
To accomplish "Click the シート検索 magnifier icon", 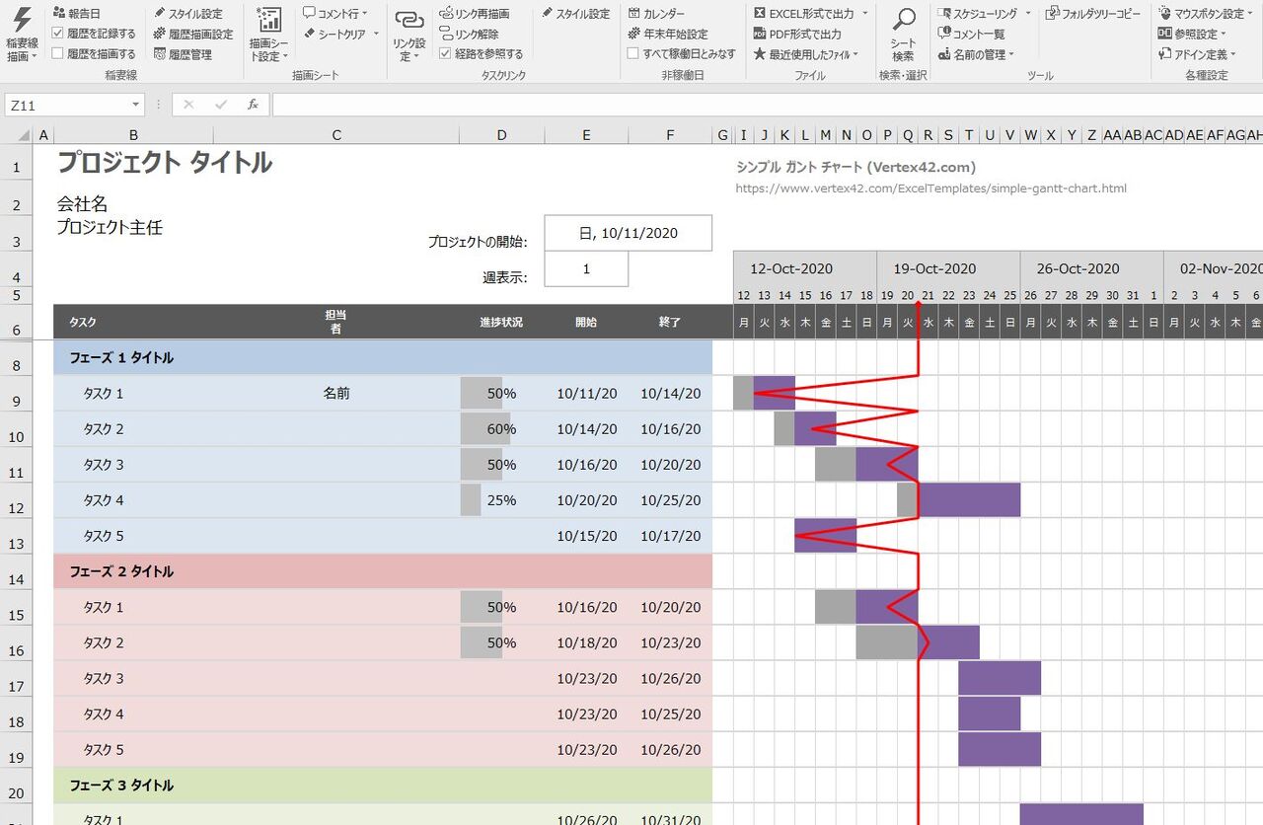I will tap(903, 20).
